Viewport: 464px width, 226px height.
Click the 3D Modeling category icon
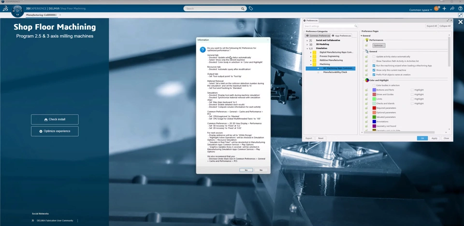(311, 44)
